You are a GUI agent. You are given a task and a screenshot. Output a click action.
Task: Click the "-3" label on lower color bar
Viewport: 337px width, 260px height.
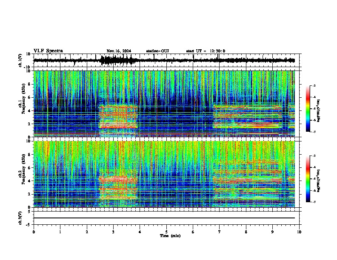pos(314,156)
